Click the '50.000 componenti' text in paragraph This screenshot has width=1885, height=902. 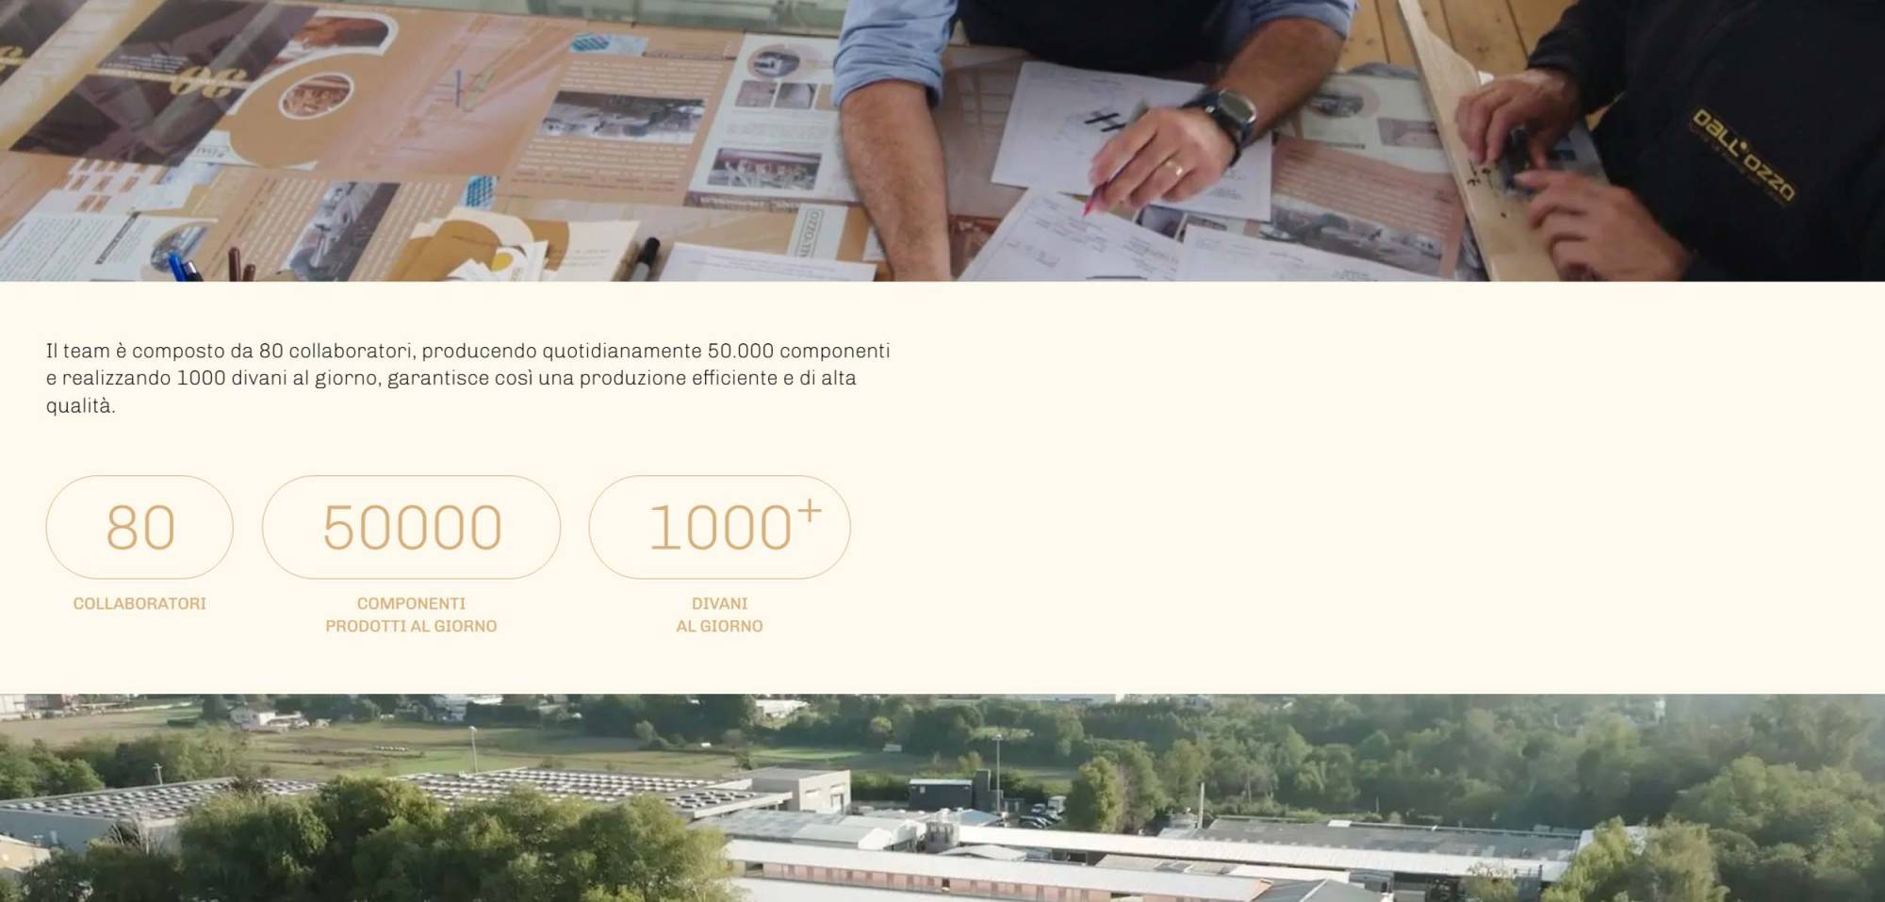pos(798,351)
